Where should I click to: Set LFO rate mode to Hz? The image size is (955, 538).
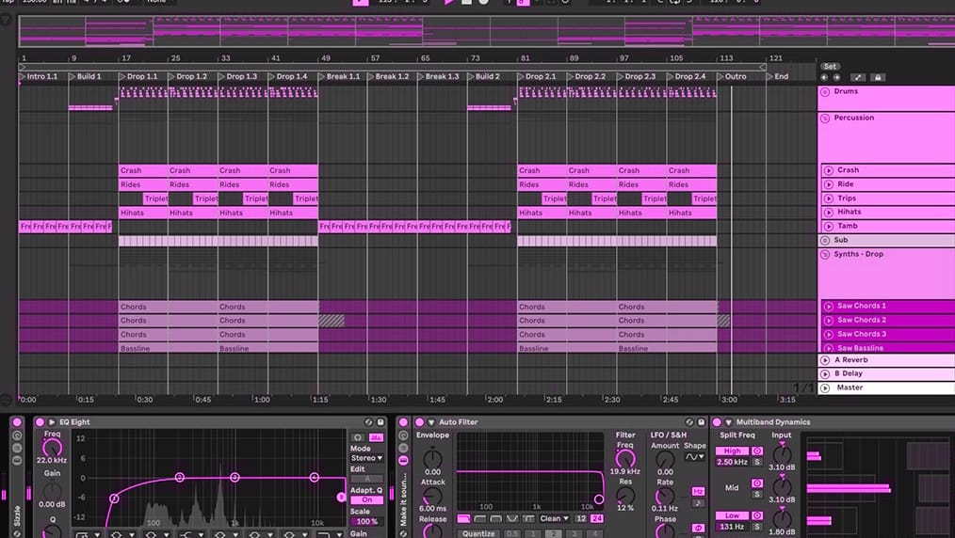pos(698,491)
